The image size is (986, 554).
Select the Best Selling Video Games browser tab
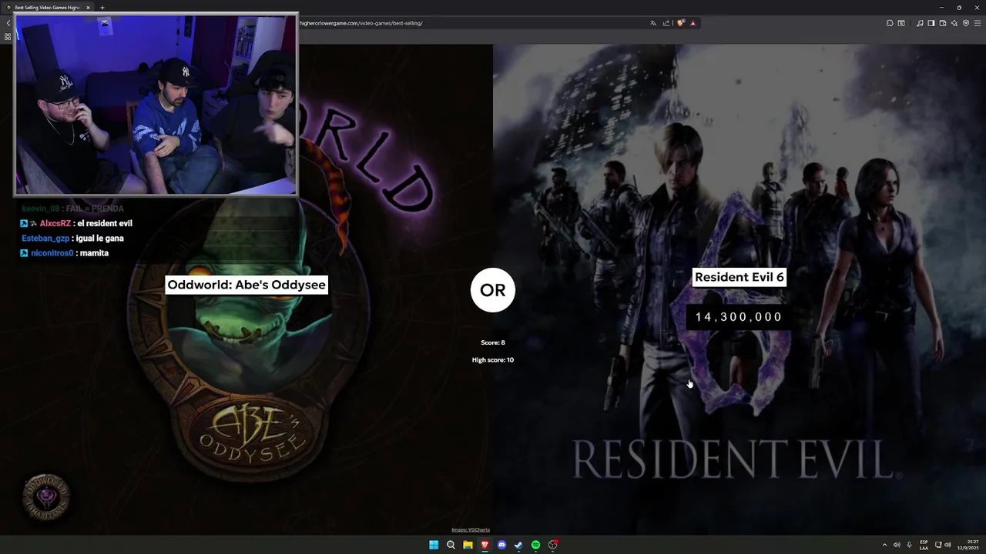coord(46,7)
